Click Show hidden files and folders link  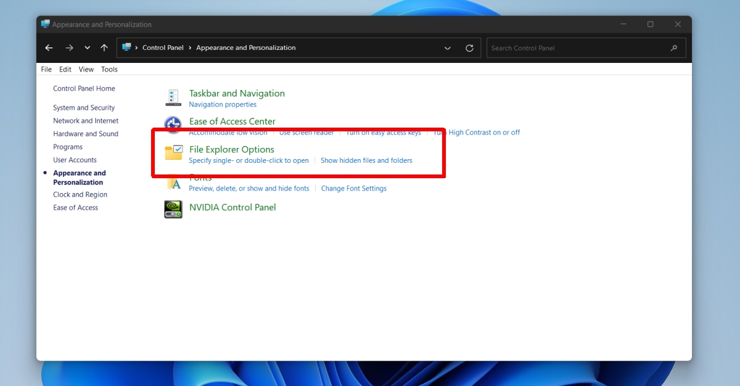[366, 161]
